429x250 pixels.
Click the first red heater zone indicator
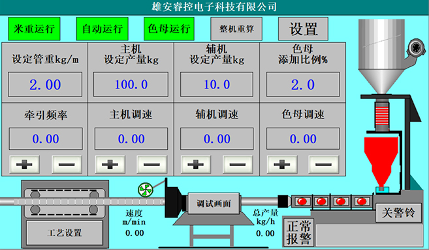(302, 201)
